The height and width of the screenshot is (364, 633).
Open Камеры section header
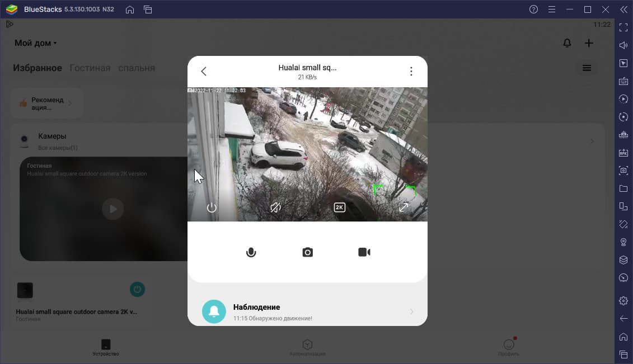[52, 136]
